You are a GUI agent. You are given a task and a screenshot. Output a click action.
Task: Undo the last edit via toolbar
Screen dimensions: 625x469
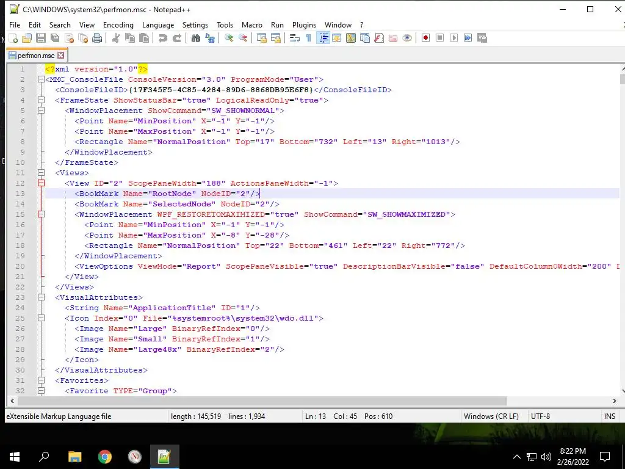coord(162,38)
